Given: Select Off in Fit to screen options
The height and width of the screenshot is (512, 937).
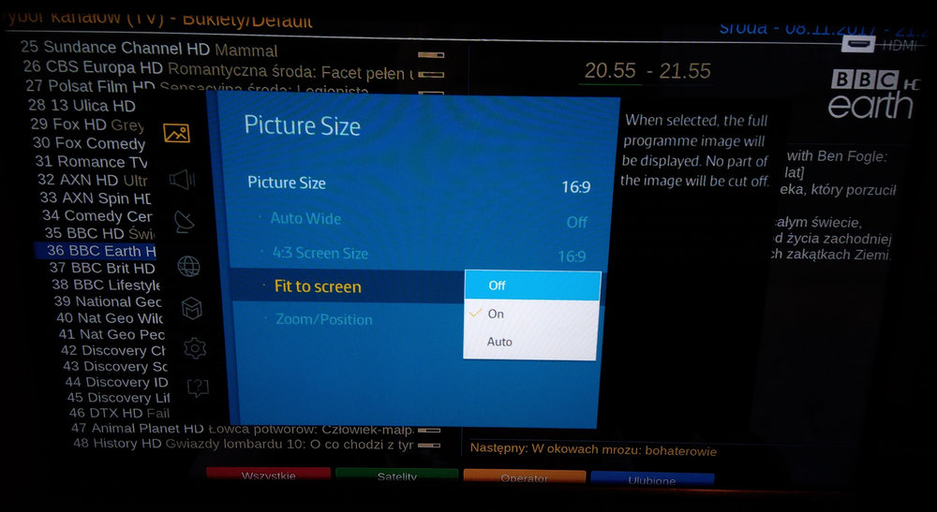Looking at the screenshot, I should (x=532, y=285).
